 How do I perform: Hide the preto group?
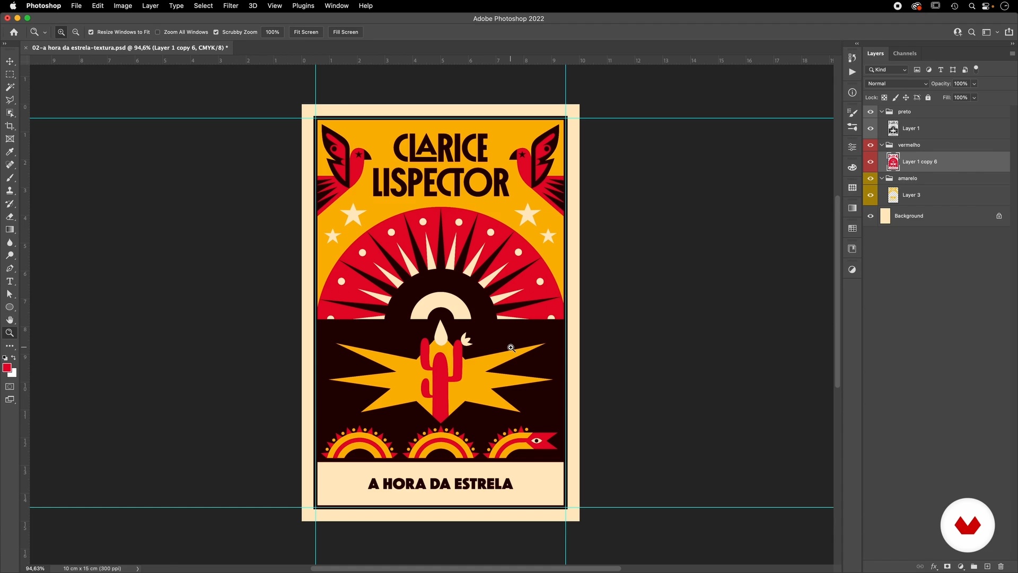870,112
